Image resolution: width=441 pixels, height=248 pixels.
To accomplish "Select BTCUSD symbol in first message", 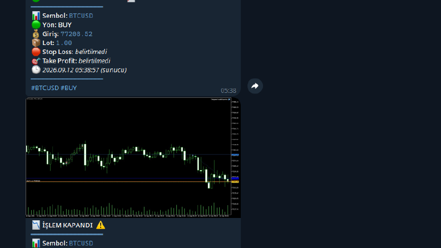I will pos(81,16).
